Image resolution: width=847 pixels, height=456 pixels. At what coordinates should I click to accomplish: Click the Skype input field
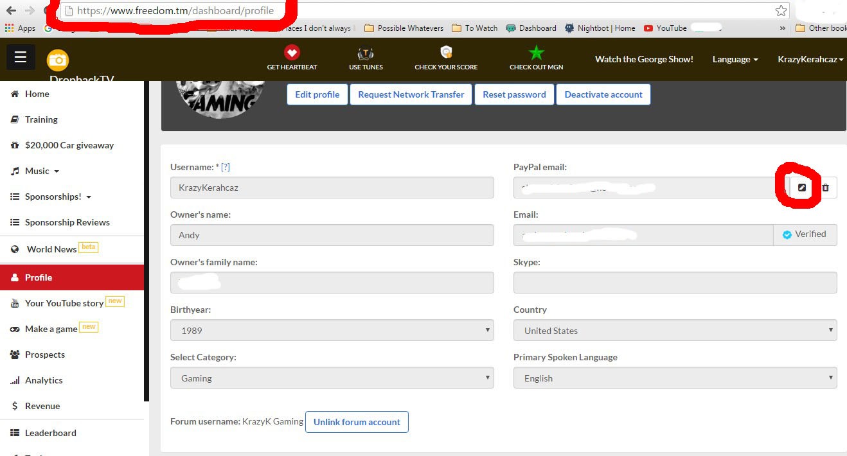click(x=675, y=283)
